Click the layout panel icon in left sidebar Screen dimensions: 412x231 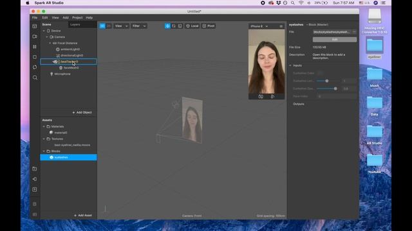[35, 26]
